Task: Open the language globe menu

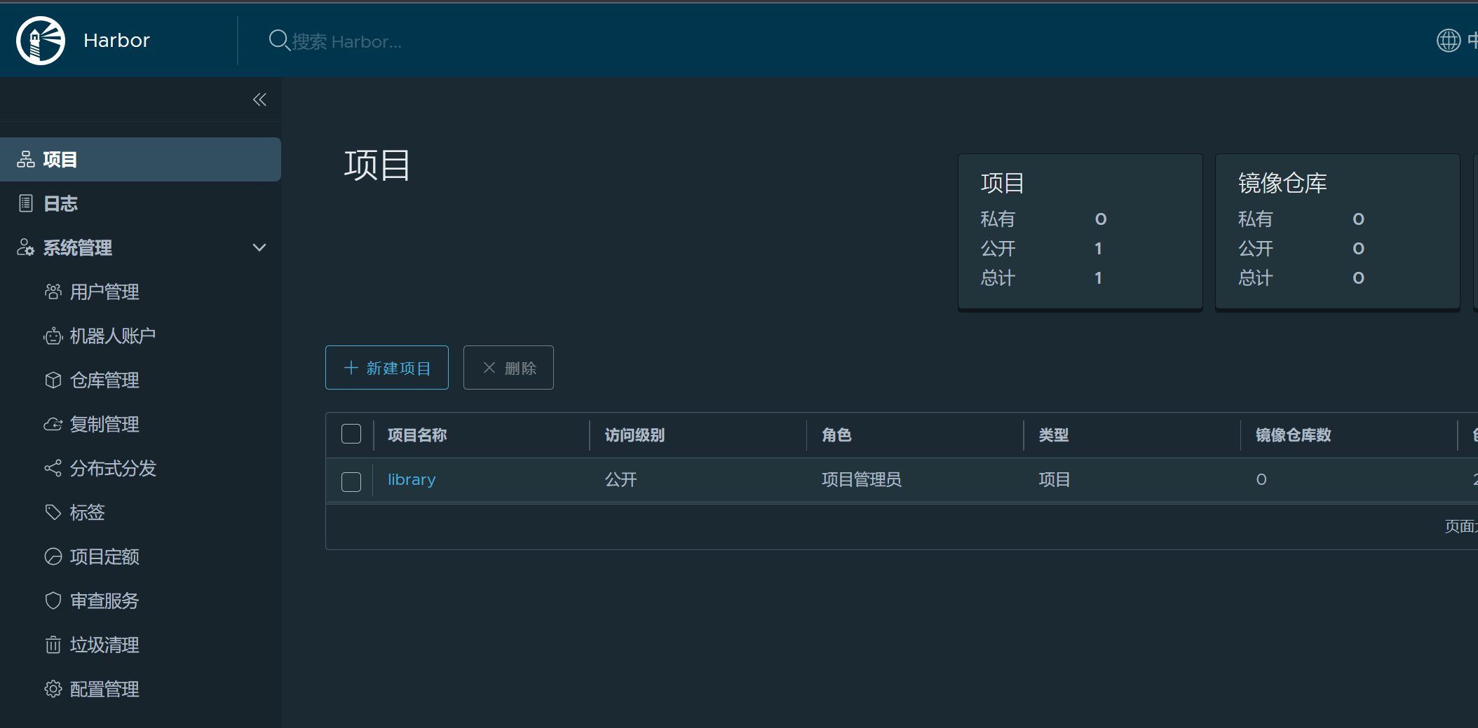Action: coord(1450,40)
